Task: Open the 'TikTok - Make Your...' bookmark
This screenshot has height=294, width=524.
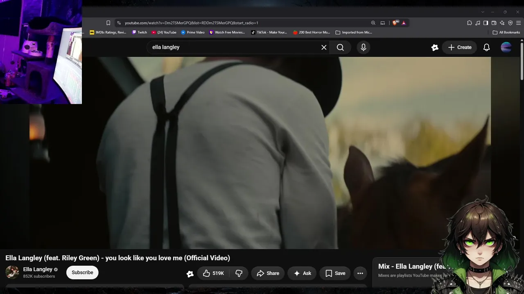Action: coord(269,32)
